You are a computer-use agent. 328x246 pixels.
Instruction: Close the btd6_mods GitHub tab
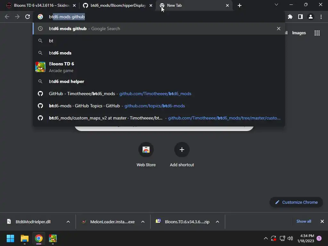click(151, 5)
